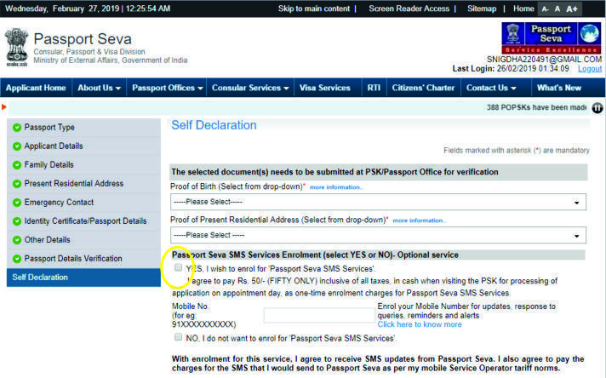
Task: Expand the Contact Us menu
Action: pyautogui.click(x=491, y=88)
